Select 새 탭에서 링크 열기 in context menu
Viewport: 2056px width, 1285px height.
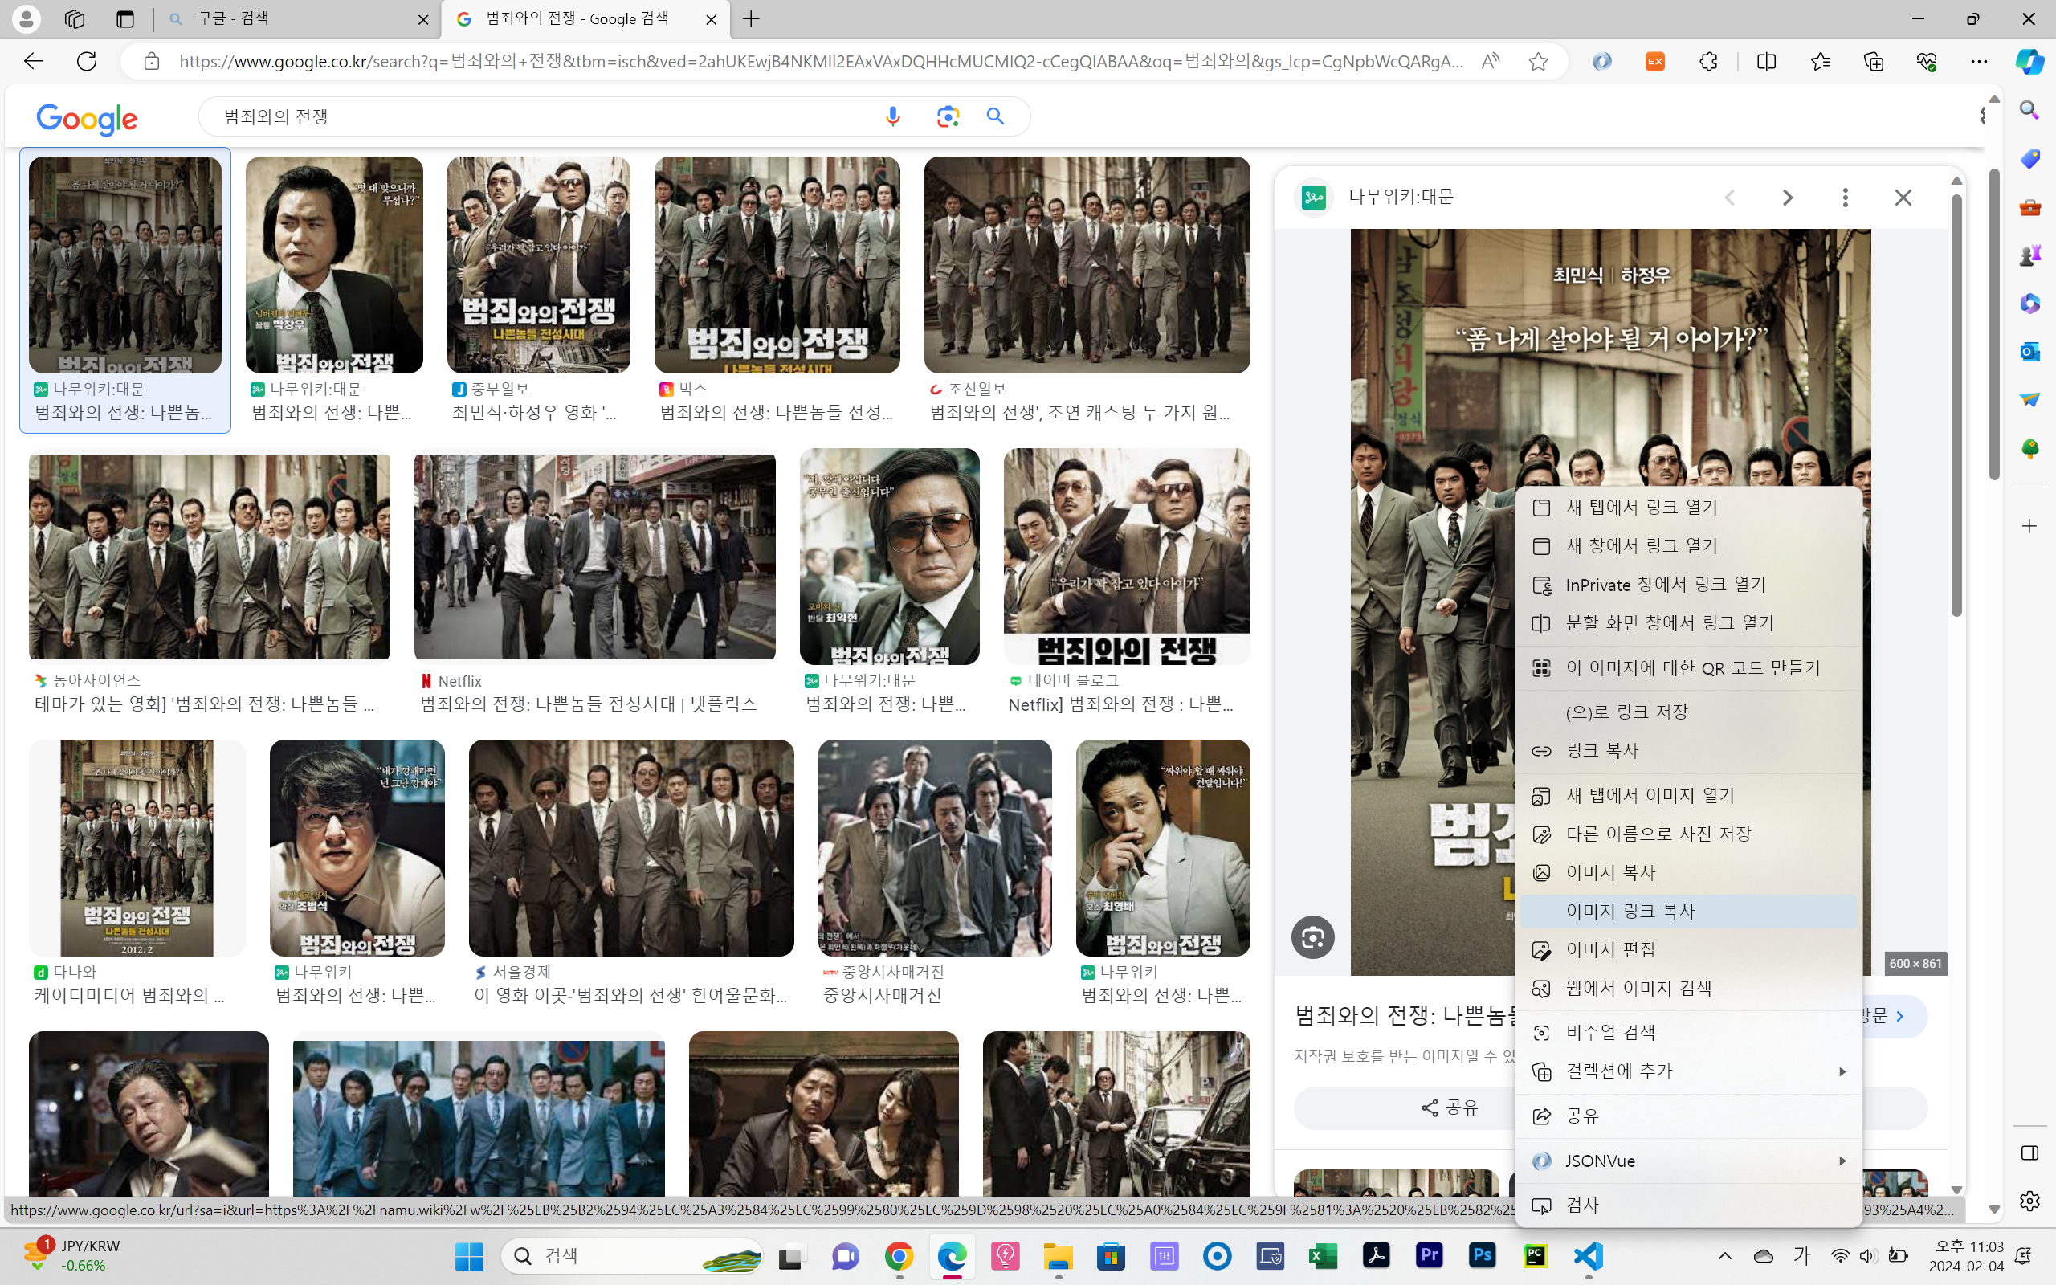coord(1689,508)
